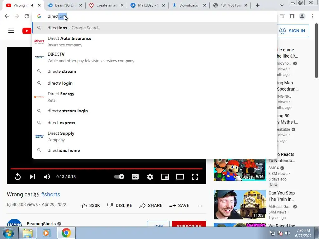Click the SIGN IN button
Screen dimensions: 319x239
293,31
